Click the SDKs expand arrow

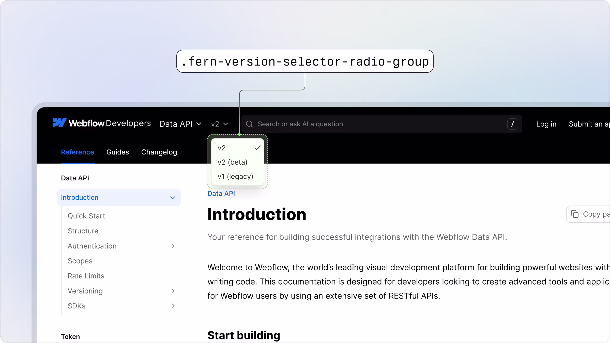(173, 306)
